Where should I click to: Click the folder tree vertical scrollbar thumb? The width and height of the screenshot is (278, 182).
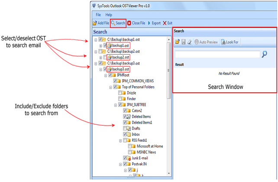(x=169, y=71)
